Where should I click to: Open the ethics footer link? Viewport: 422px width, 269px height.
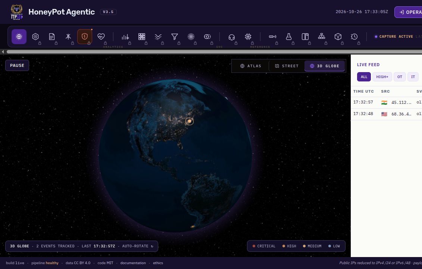click(x=158, y=263)
